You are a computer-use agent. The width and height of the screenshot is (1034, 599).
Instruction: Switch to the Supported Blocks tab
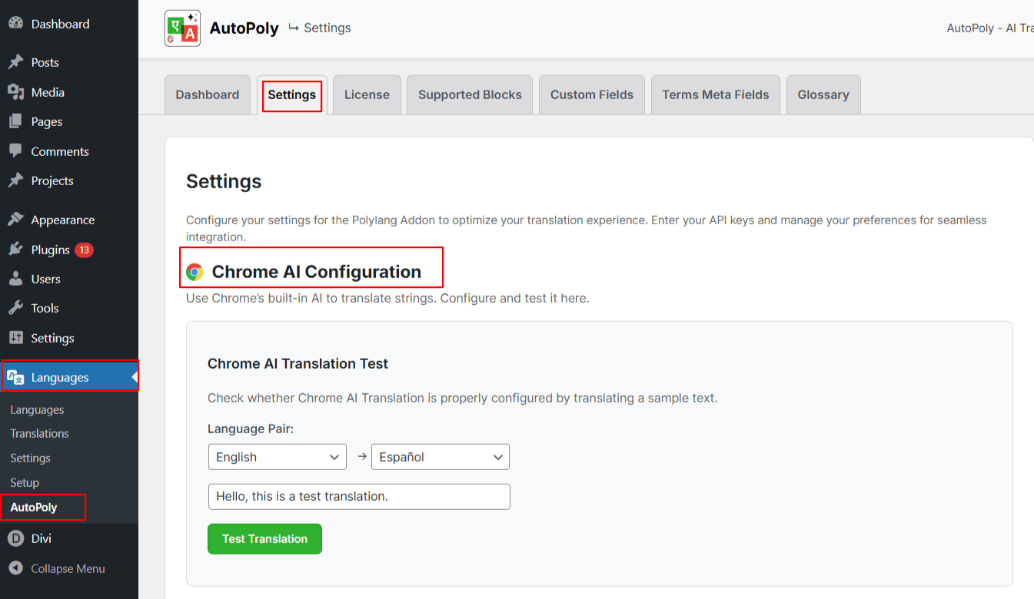point(470,95)
